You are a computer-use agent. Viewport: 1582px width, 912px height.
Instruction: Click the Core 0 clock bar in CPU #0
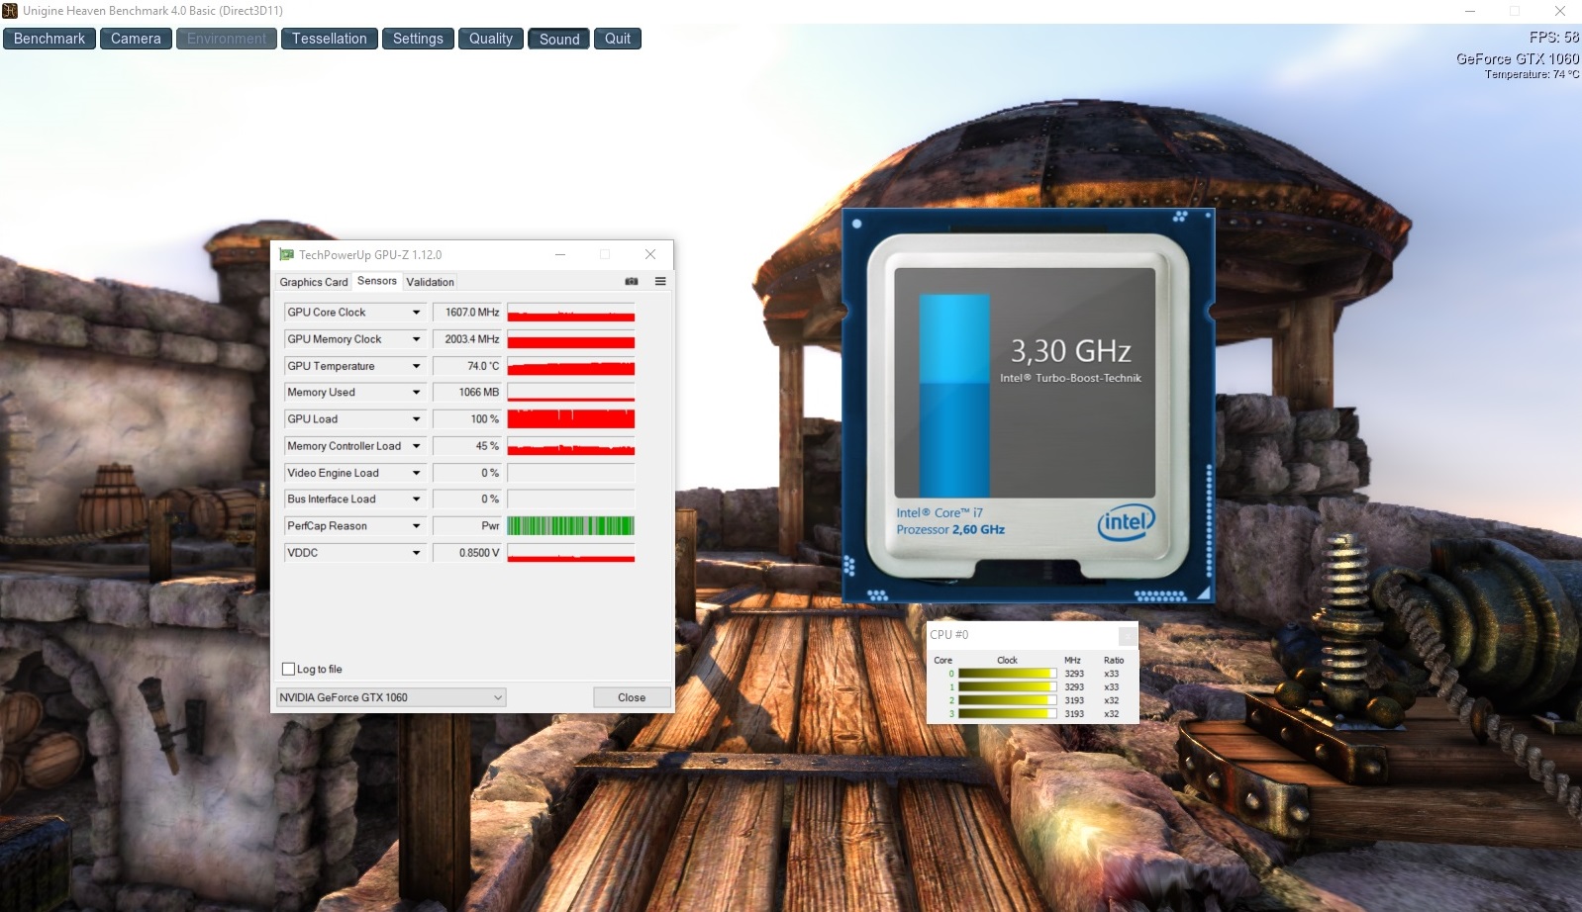click(1008, 674)
